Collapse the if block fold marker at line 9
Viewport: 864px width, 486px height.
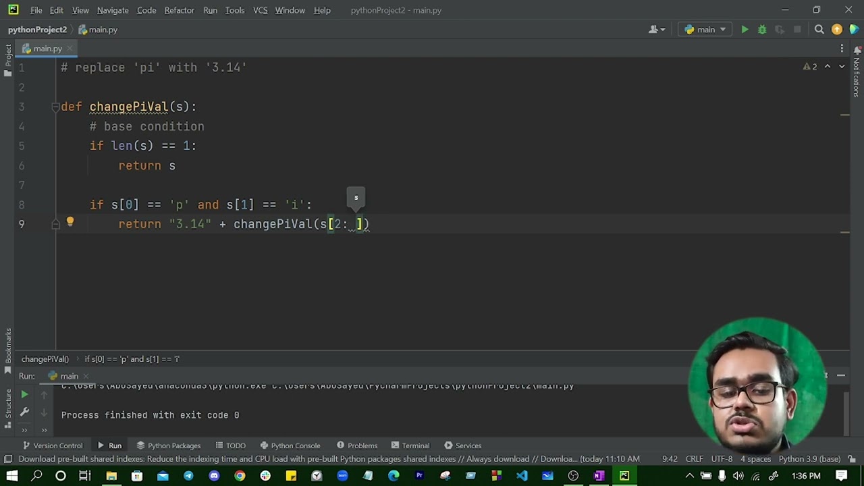pos(55,224)
